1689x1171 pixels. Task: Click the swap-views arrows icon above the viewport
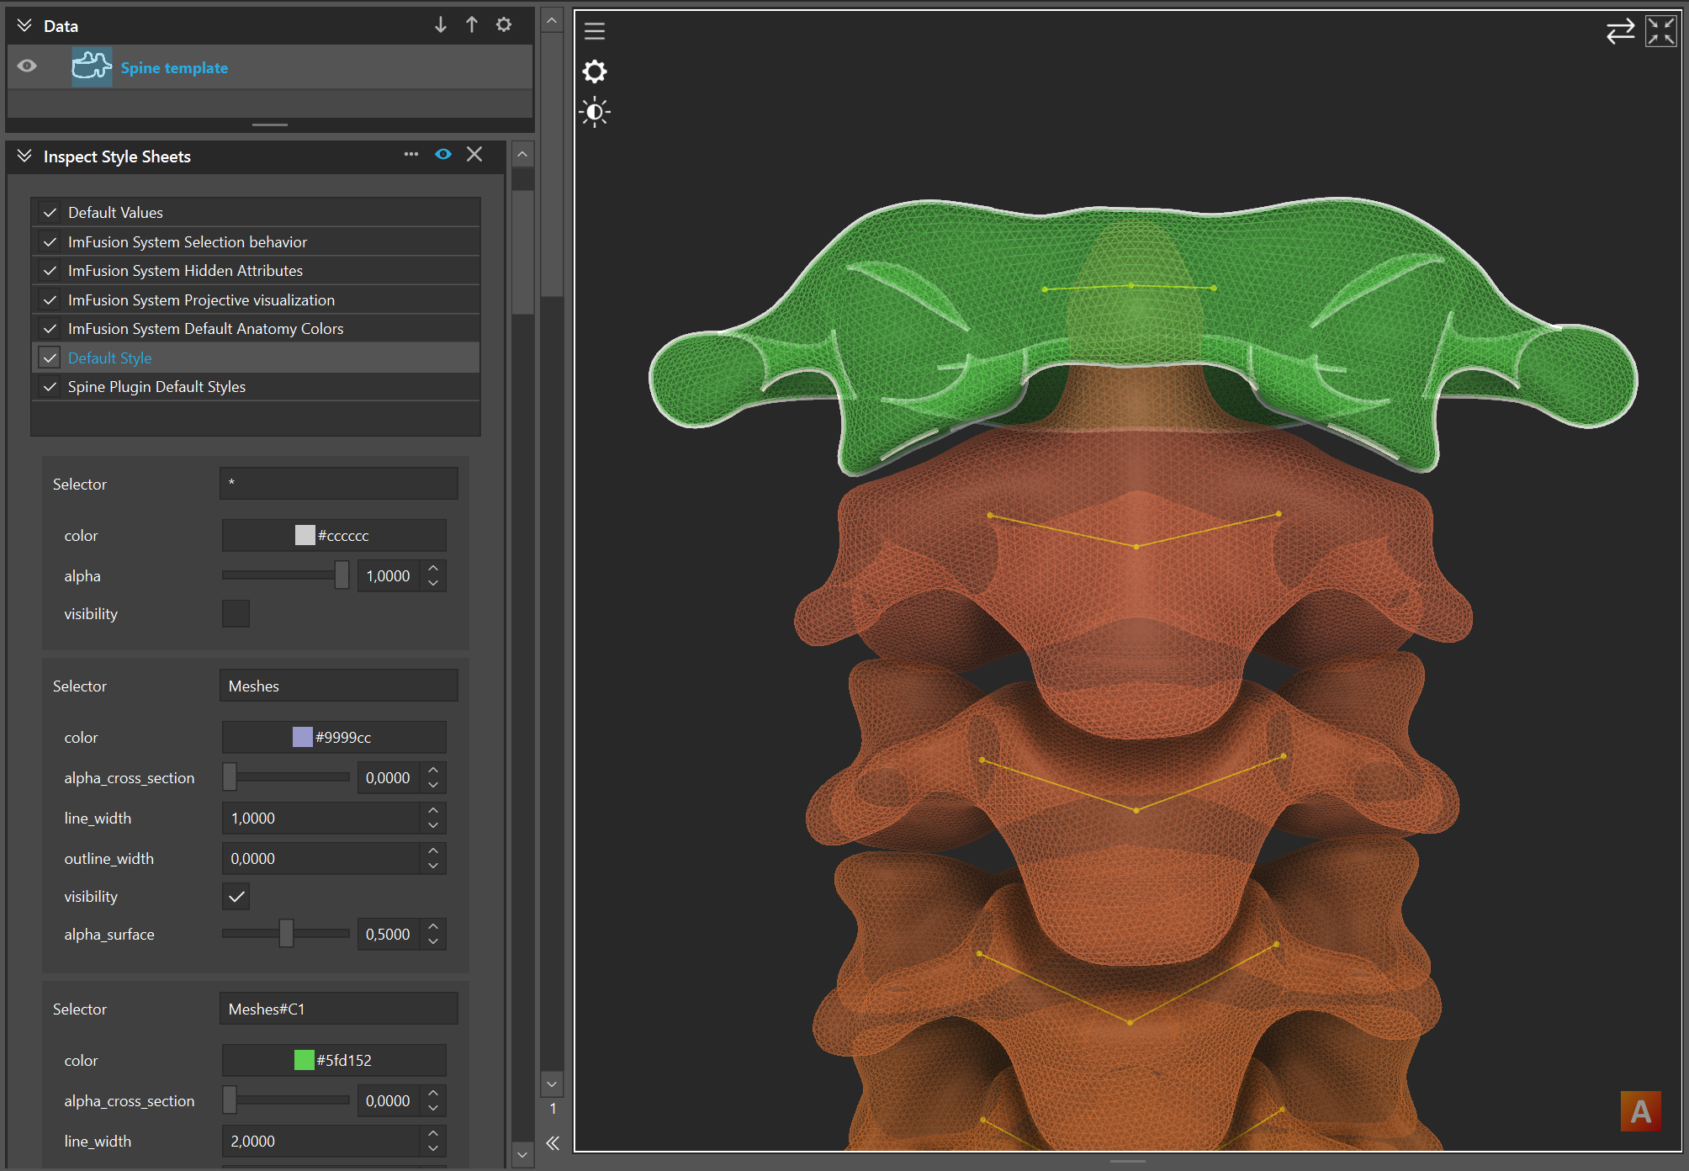pos(1620,31)
